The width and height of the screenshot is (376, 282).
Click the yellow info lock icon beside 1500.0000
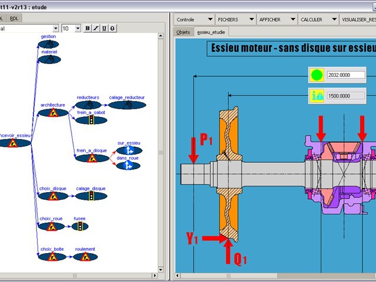[x=317, y=96]
